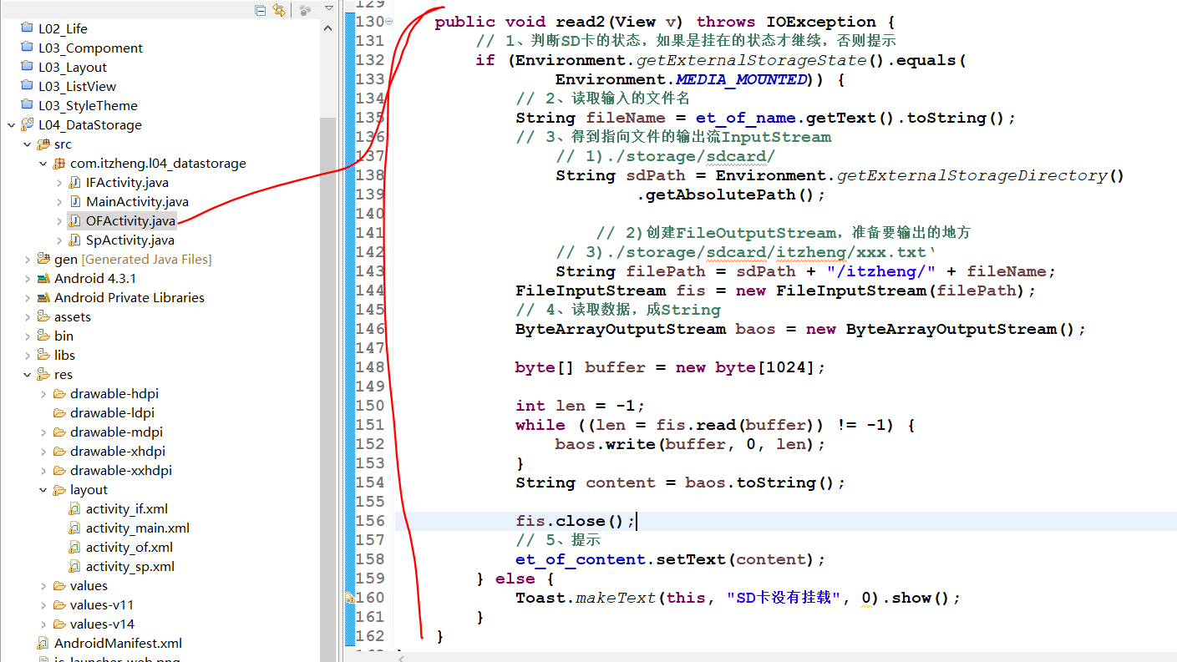Viewport: 1177px width, 662px height.
Task: Collapse the layout folder
Action: (43, 490)
